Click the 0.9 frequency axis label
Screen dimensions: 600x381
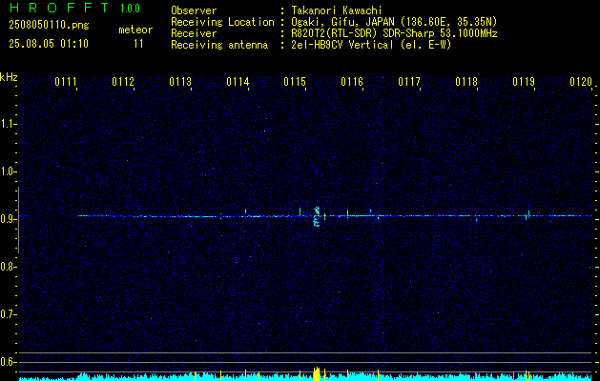[x=8, y=219]
